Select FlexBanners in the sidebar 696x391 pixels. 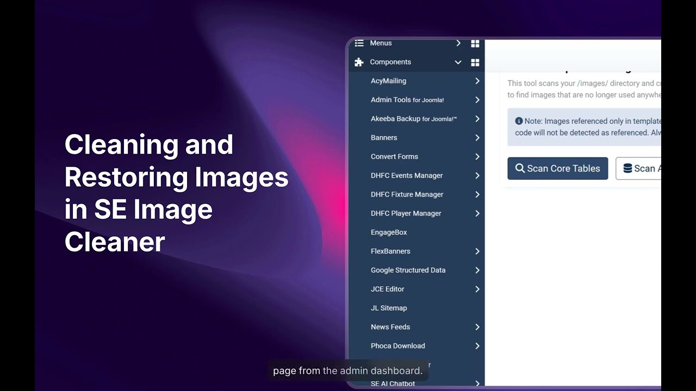pyautogui.click(x=390, y=251)
